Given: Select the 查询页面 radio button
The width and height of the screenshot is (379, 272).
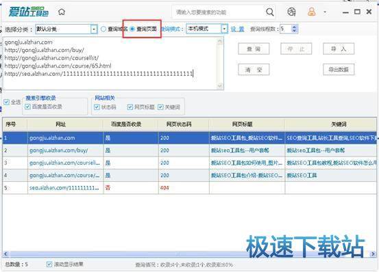Looking at the screenshot, I should [x=132, y=29].
